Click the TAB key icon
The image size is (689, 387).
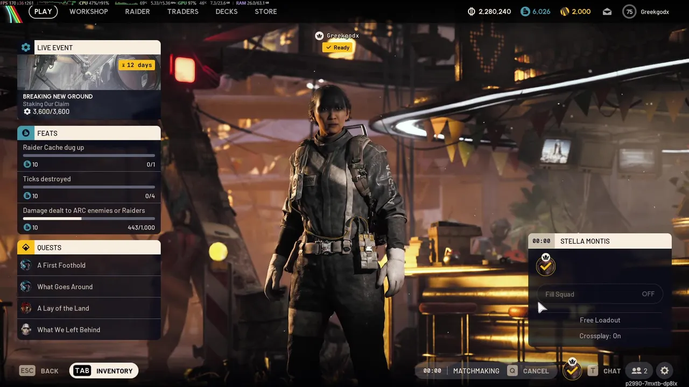click(x=82, y=371)
